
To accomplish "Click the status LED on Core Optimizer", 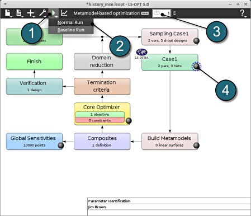I will tap(129, 121).
